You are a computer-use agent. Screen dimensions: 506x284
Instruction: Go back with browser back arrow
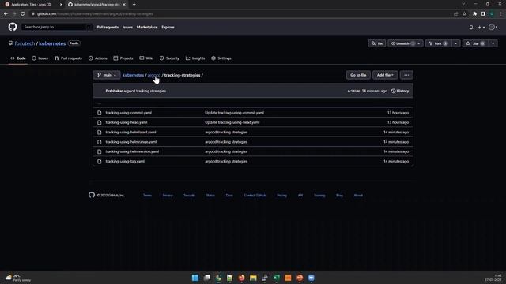coord(6,14)
